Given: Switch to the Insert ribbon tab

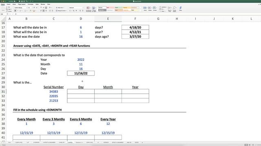Looking at the screenshot, I should pos(9,4).
